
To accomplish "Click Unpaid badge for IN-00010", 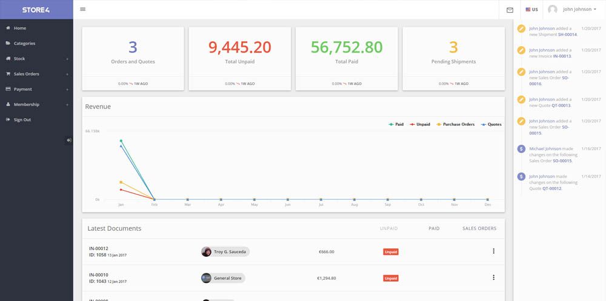I will pyautogui.click(x=391, y=278).
